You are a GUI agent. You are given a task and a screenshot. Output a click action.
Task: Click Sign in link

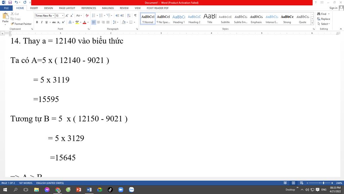(x=333, y=8)
